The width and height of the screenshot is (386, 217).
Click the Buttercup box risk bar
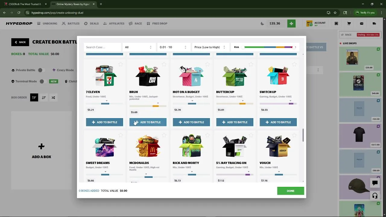pyautogui.click(x=235, y=104)
